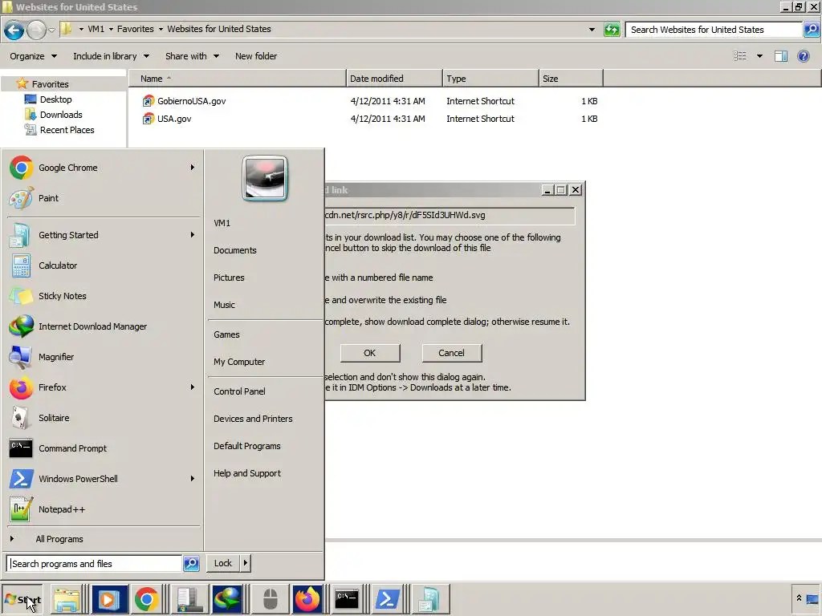
Task: Click Cancel in the download dialog
Action: tap(451, 353)
